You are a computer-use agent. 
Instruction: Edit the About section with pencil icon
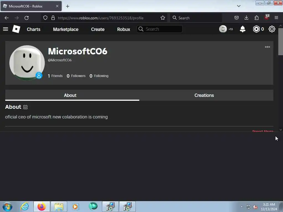click(25, 107)
